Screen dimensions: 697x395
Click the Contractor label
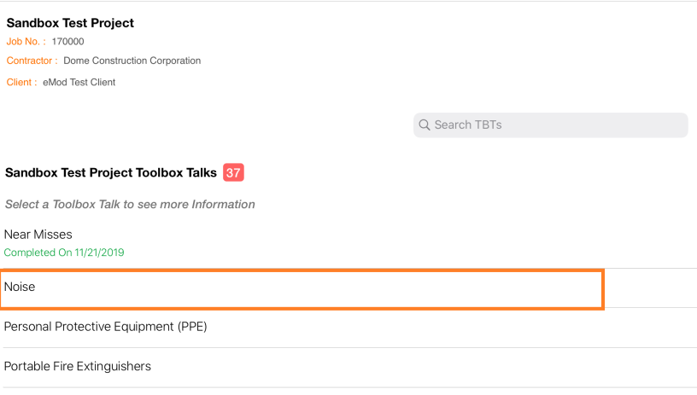click(x=32, y=61)
